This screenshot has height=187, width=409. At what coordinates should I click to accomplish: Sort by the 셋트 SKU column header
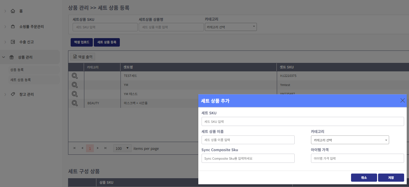343,67
